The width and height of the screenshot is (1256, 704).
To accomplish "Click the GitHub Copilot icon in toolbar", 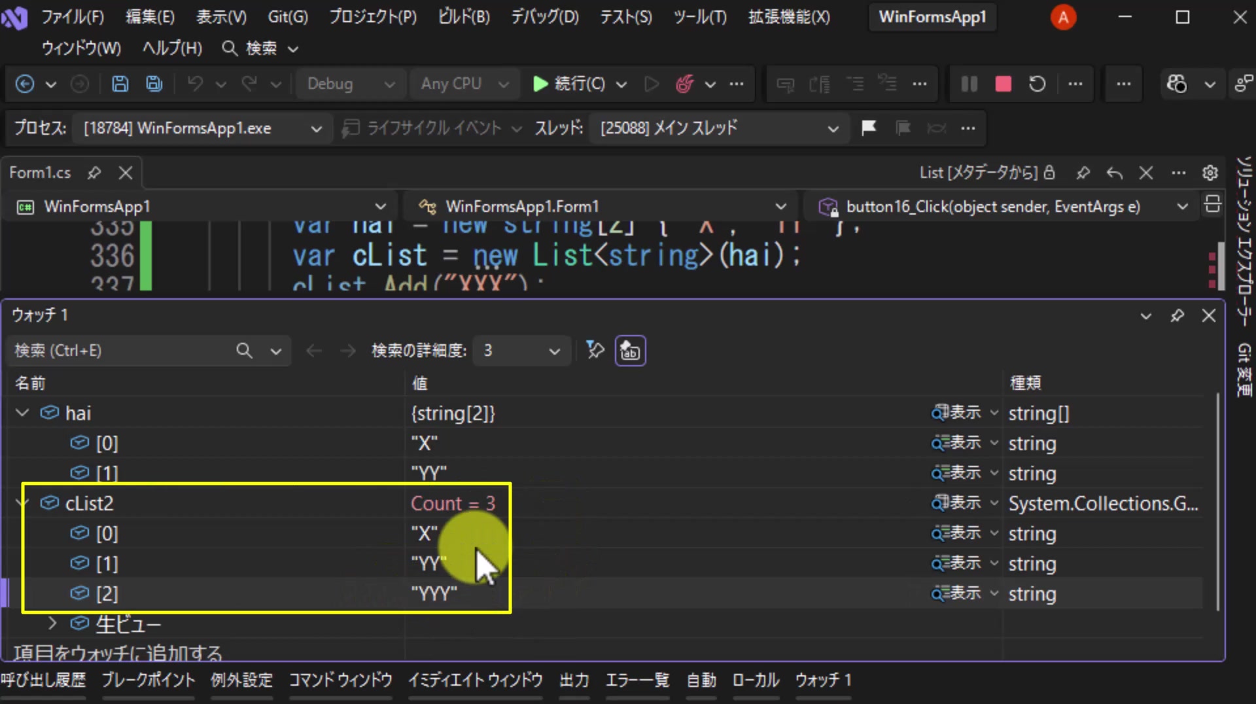I will pos(1177,84).
